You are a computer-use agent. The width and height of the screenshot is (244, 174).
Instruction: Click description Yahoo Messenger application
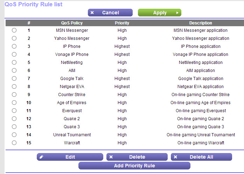201,38
